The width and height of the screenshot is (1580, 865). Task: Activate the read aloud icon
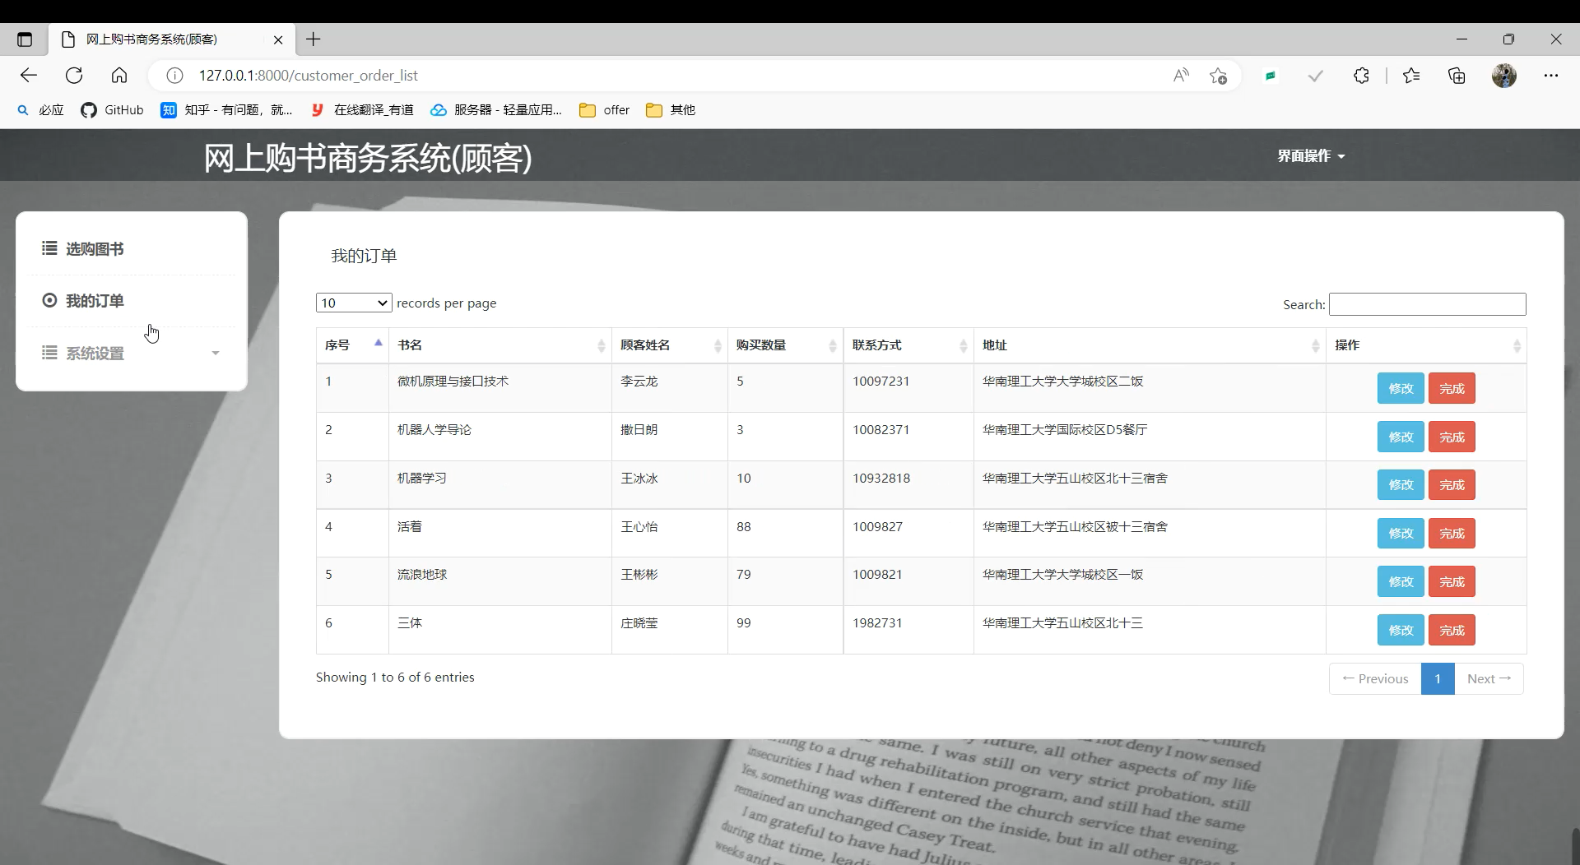(x=1181, y=76)
